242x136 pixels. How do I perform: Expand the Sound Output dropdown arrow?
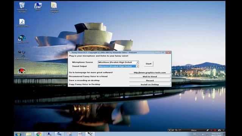[137, 66]
